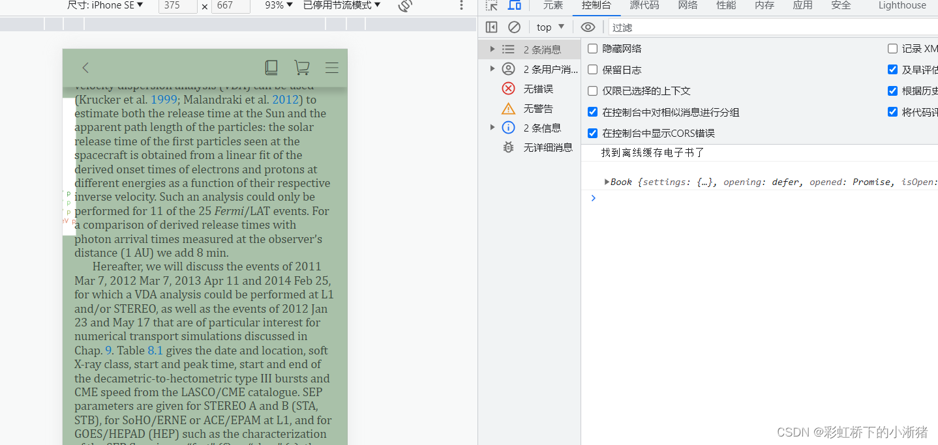Toggle 保留日志 checkbox

point(592,70)
